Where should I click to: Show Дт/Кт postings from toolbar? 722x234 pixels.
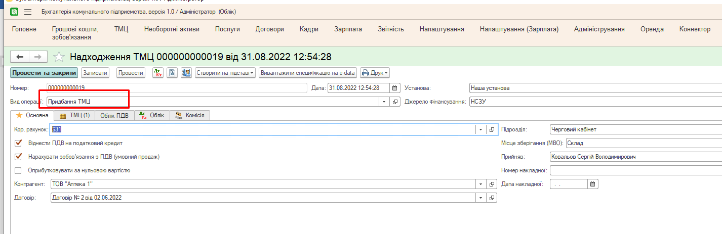[x=157, y=73]
